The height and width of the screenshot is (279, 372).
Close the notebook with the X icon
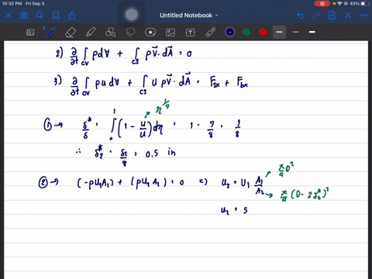tap(8, 15)
